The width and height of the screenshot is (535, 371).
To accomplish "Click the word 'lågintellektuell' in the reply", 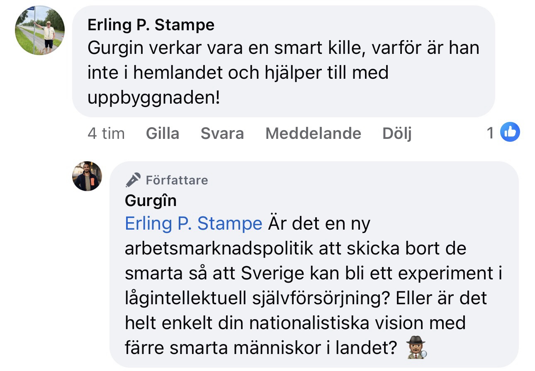I will (191, 298).
